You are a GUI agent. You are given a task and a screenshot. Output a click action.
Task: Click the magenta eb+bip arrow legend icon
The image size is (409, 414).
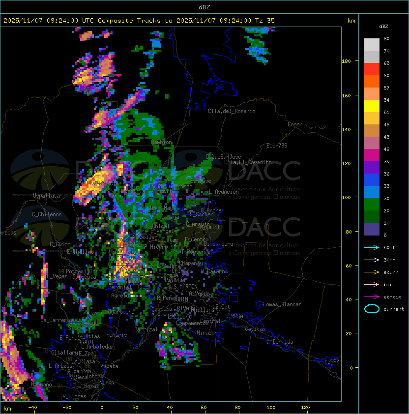pyautogui.click(x=372, y=297)
